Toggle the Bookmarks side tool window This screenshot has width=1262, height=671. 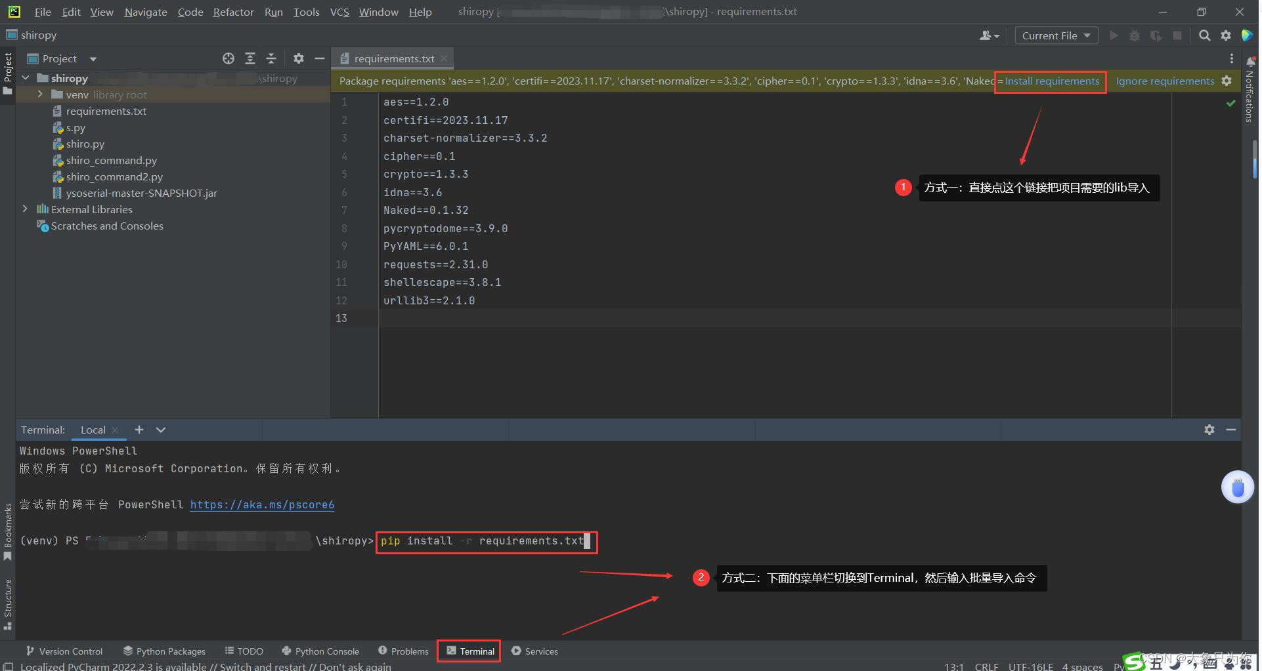pos(8,532)
